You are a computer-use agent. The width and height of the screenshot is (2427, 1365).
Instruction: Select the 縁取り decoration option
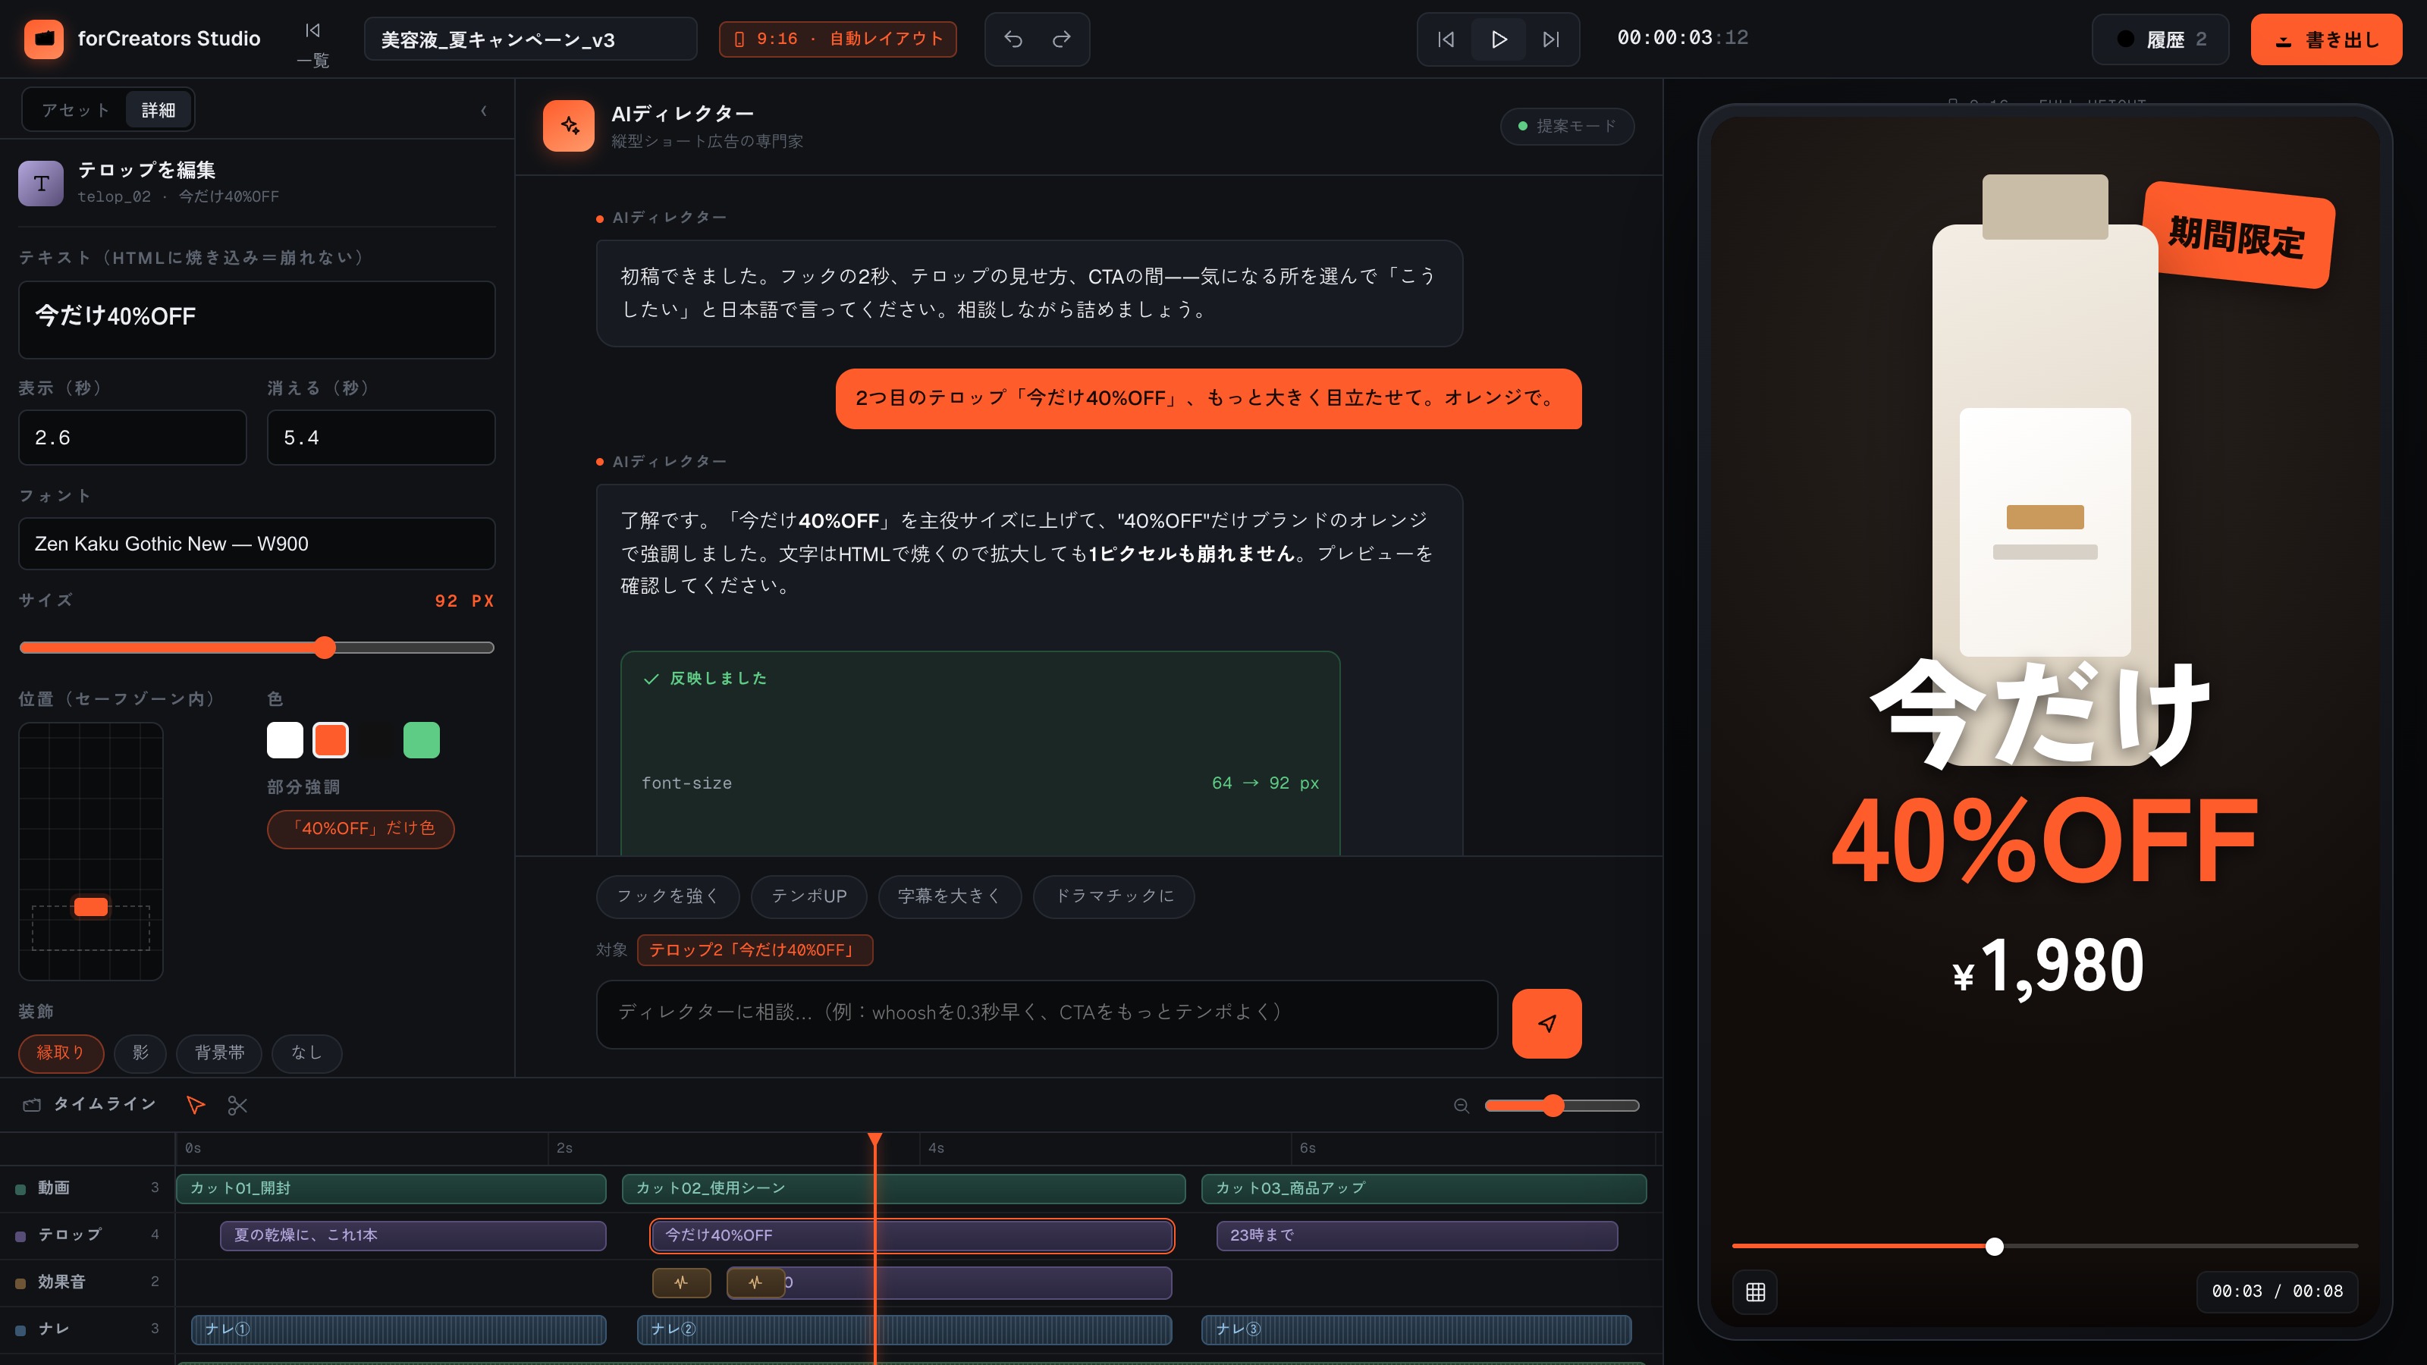point(61,1053)
